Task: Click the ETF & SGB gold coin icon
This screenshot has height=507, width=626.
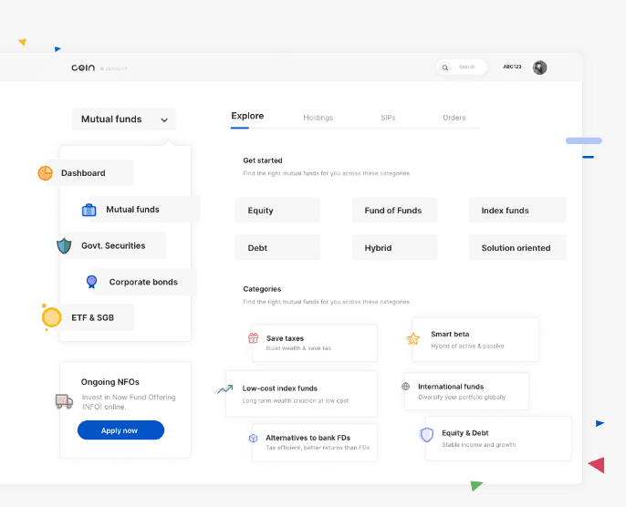Action: tap(52, 317)
